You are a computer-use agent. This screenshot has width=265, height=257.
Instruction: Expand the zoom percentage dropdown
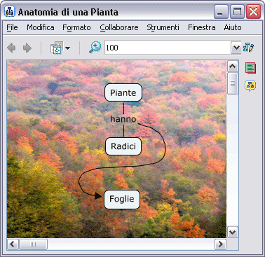(x=236, y=48)
